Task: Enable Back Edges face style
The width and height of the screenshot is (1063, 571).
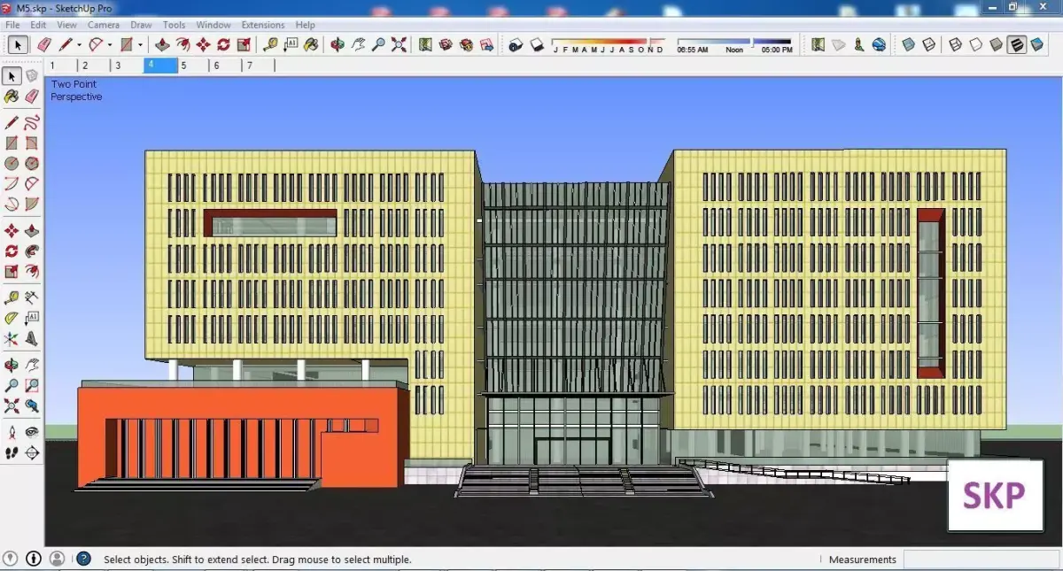Action: [928, 44]
